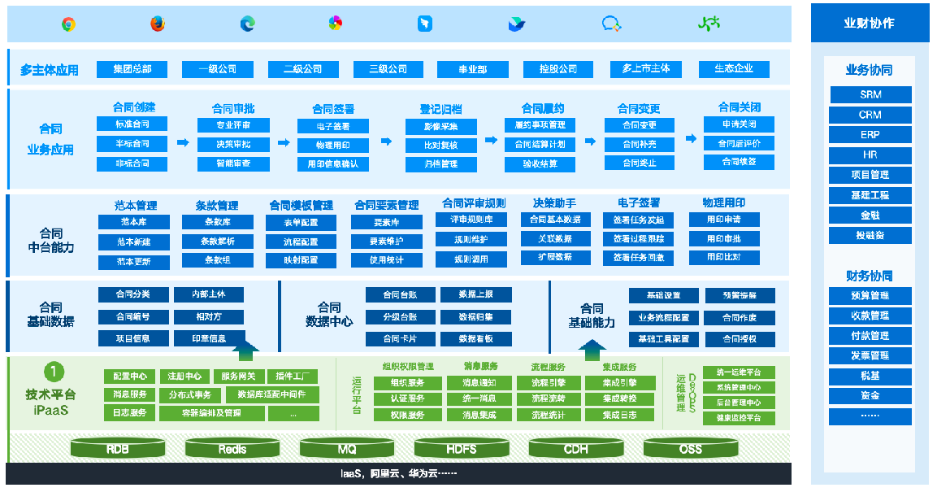The width and height of the screenshot is (937, 492).
Task: Click the 相对方 box
Action: coord(209,317)
